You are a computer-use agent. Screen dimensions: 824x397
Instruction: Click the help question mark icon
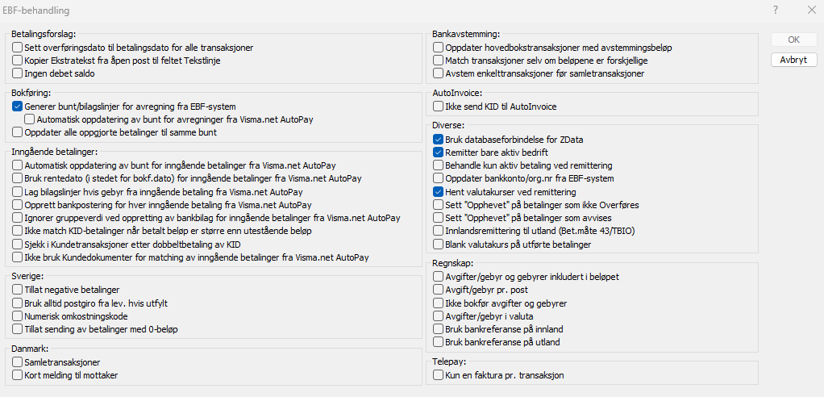click(775, 10)
